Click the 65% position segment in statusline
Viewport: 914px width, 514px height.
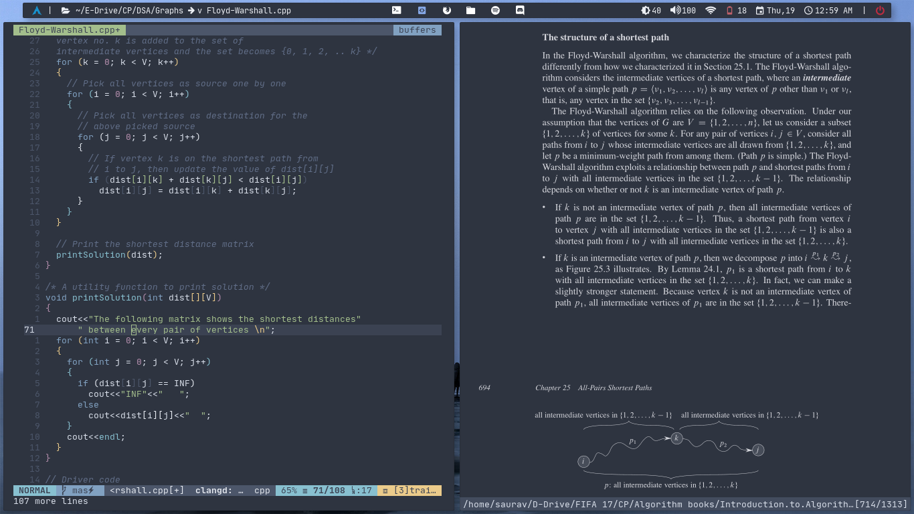point(327,491)
